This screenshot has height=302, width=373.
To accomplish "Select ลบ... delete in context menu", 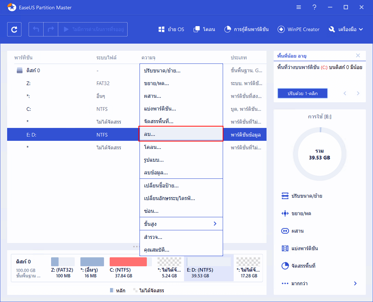I will click(x=181, y=134).
